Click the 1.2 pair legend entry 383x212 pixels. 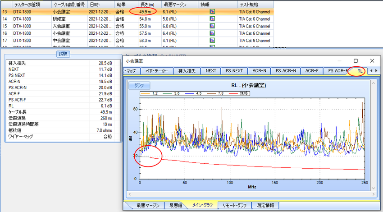150,93
